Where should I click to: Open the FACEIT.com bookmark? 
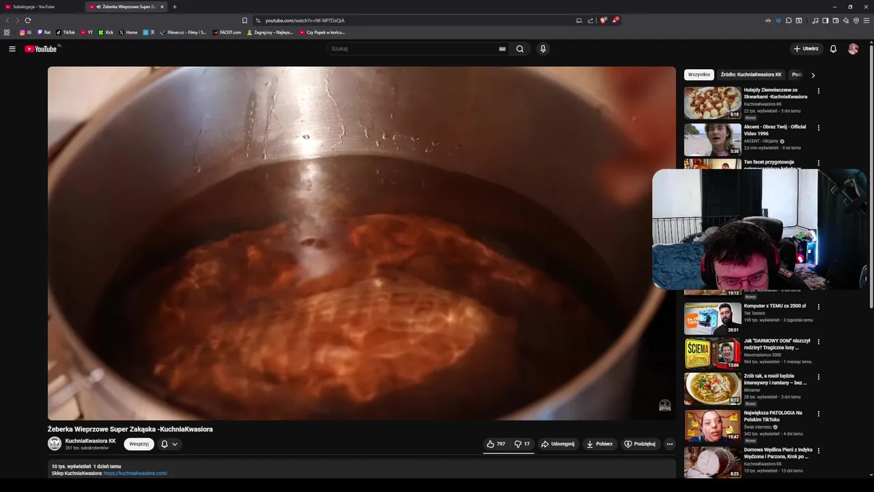[x=227, y=32]
